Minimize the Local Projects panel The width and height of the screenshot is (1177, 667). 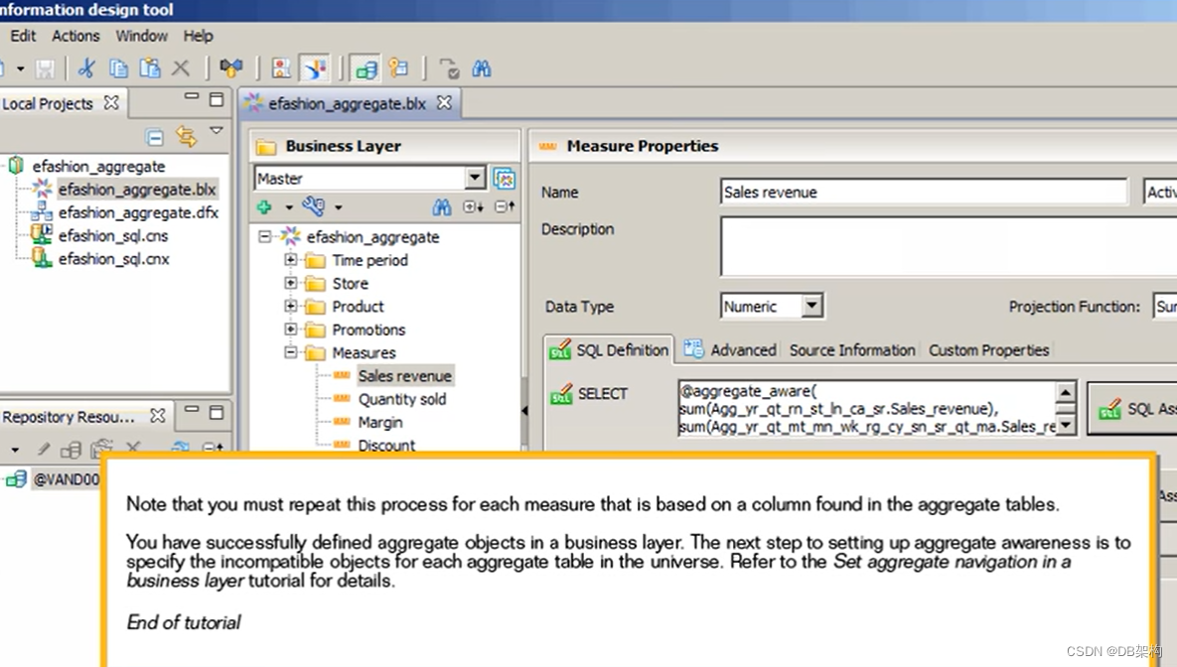pos(192,97)
